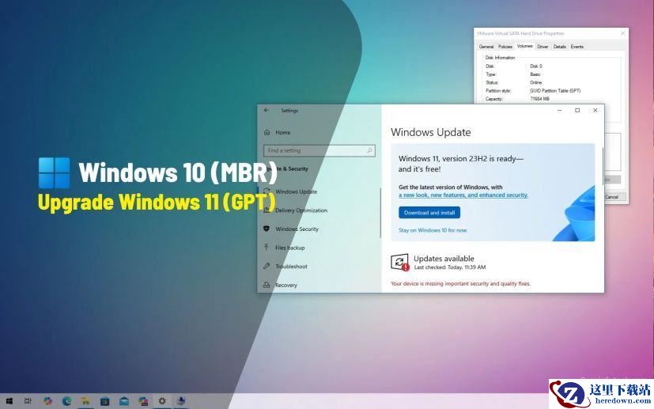Open the Driver tab in Properties

click(542, 47)
